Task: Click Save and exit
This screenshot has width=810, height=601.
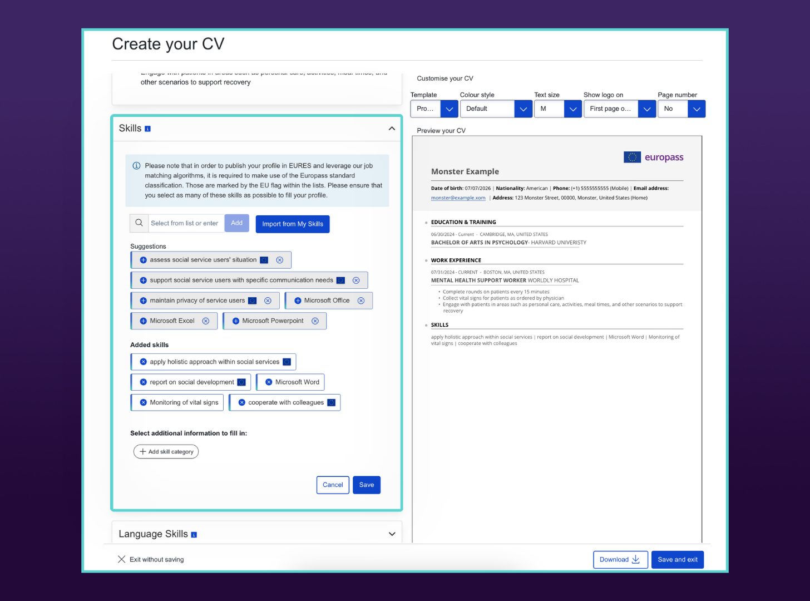Action: coord(678,560)
